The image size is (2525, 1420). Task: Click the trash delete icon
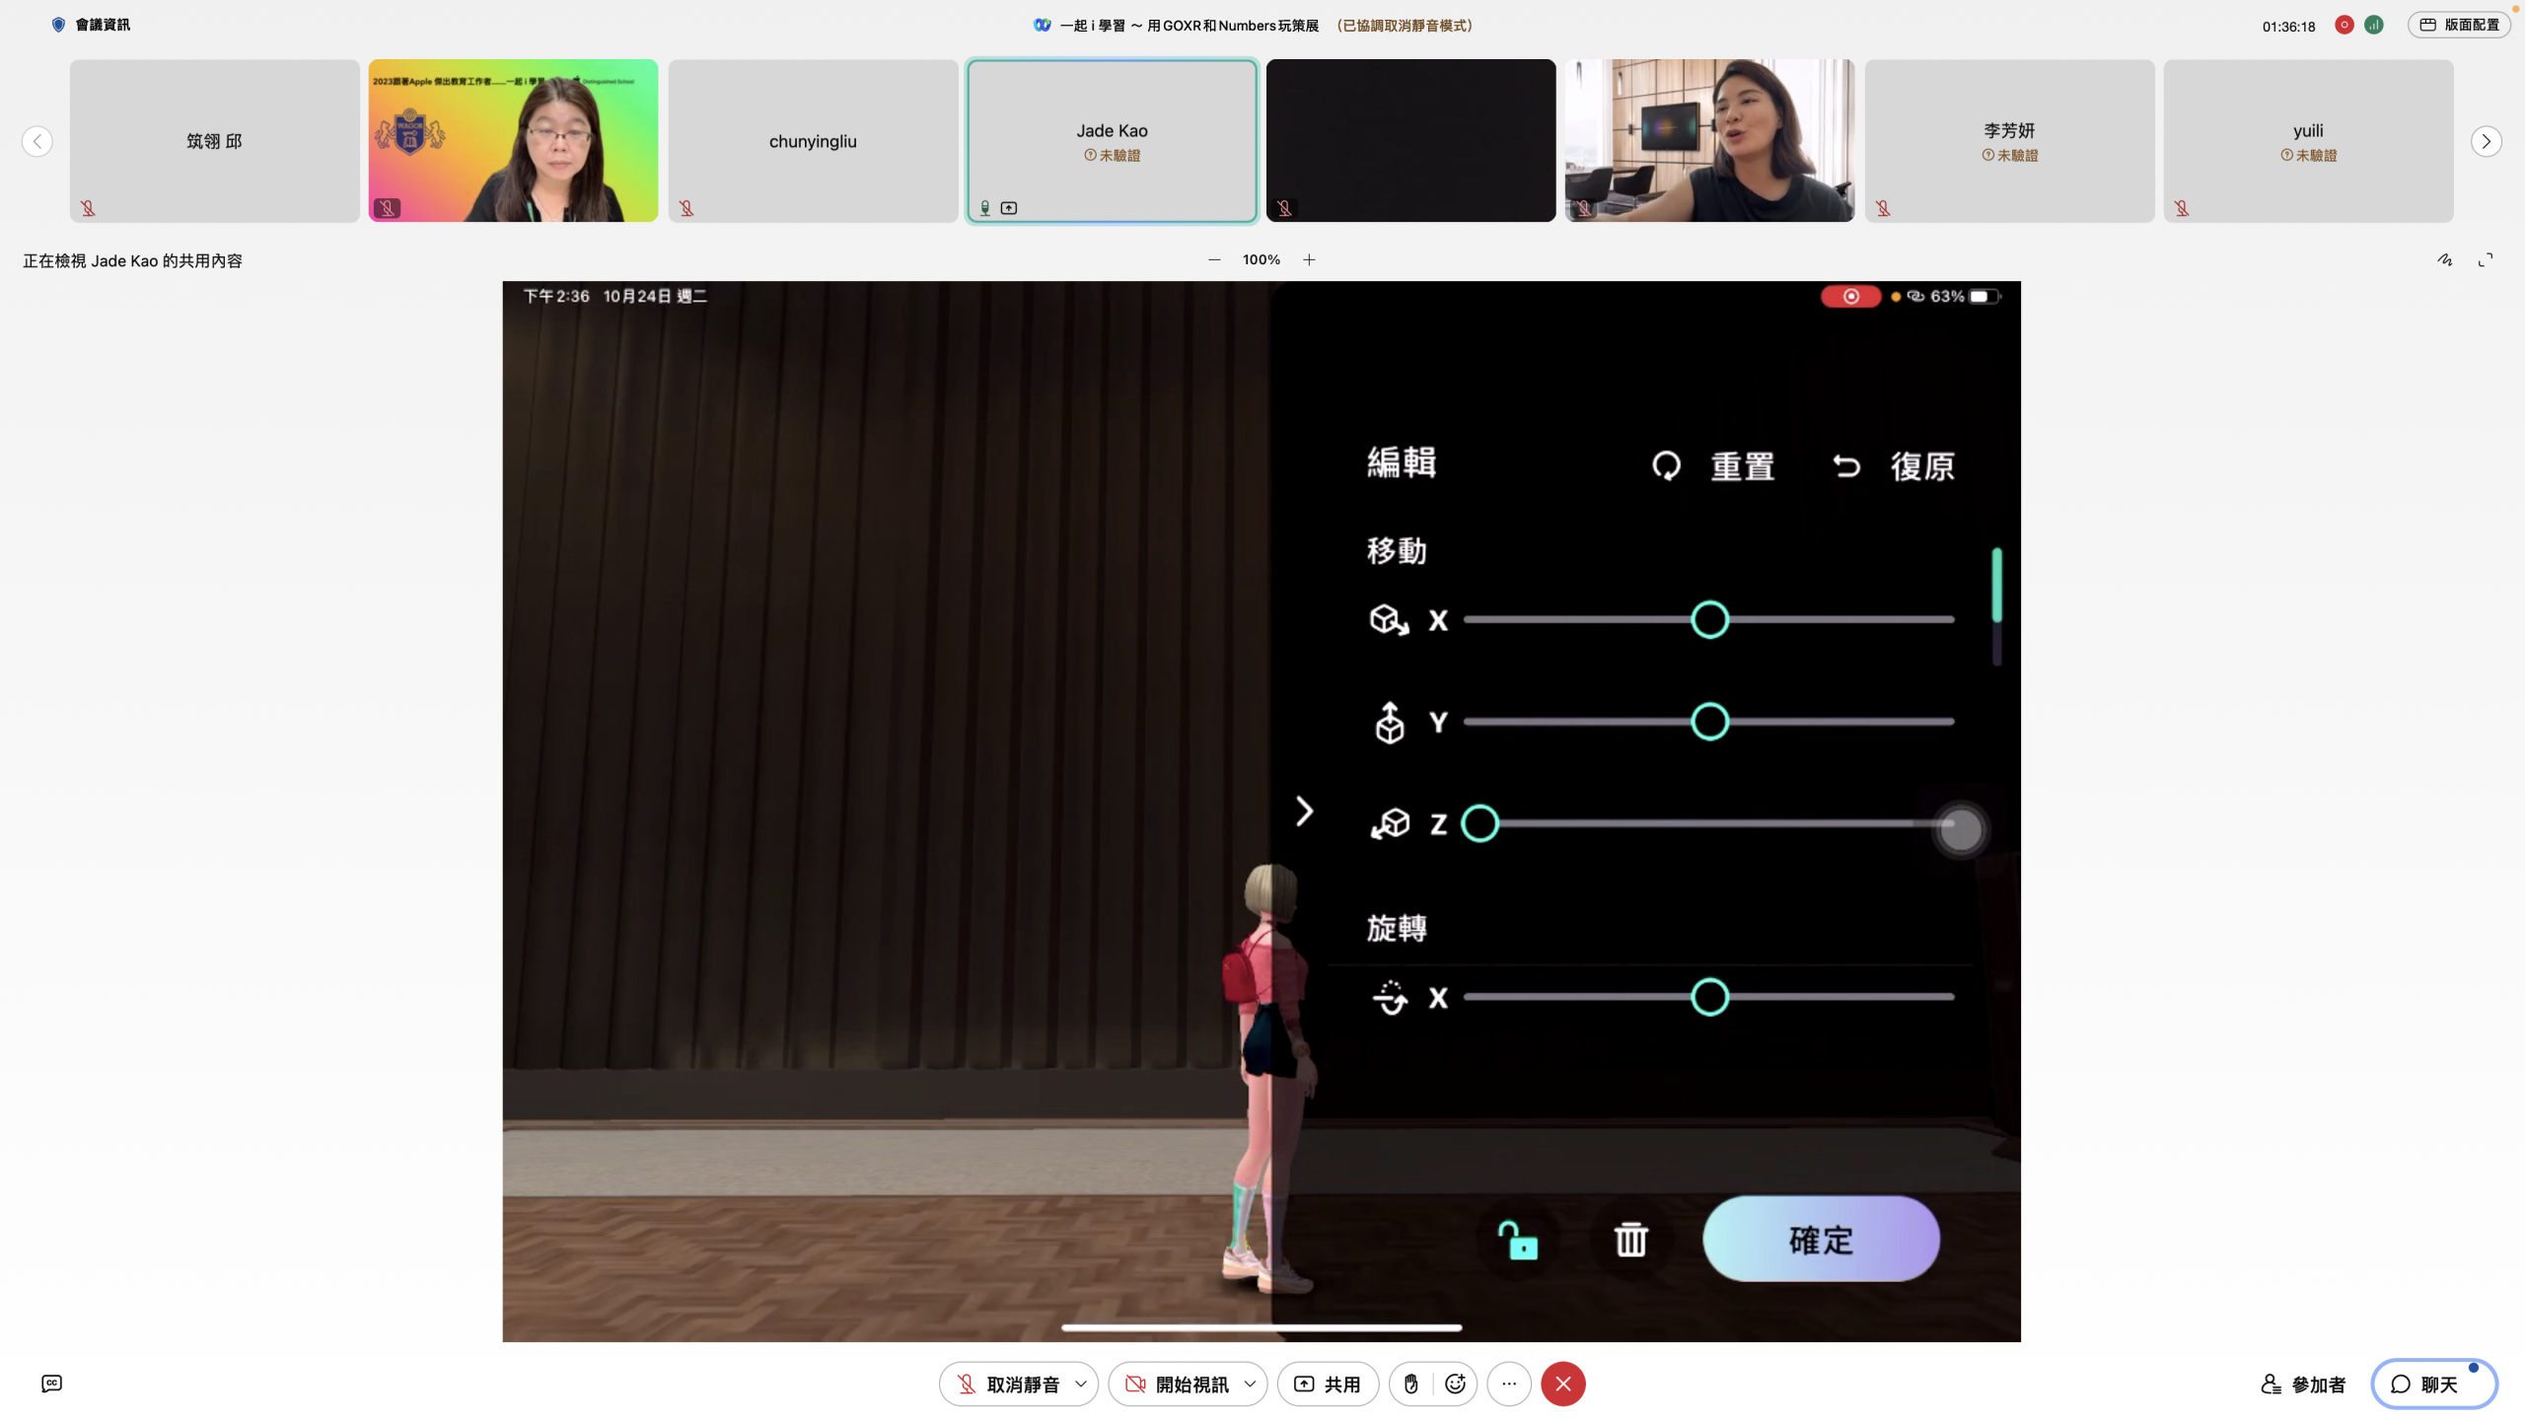[x=1630, y=1240]
